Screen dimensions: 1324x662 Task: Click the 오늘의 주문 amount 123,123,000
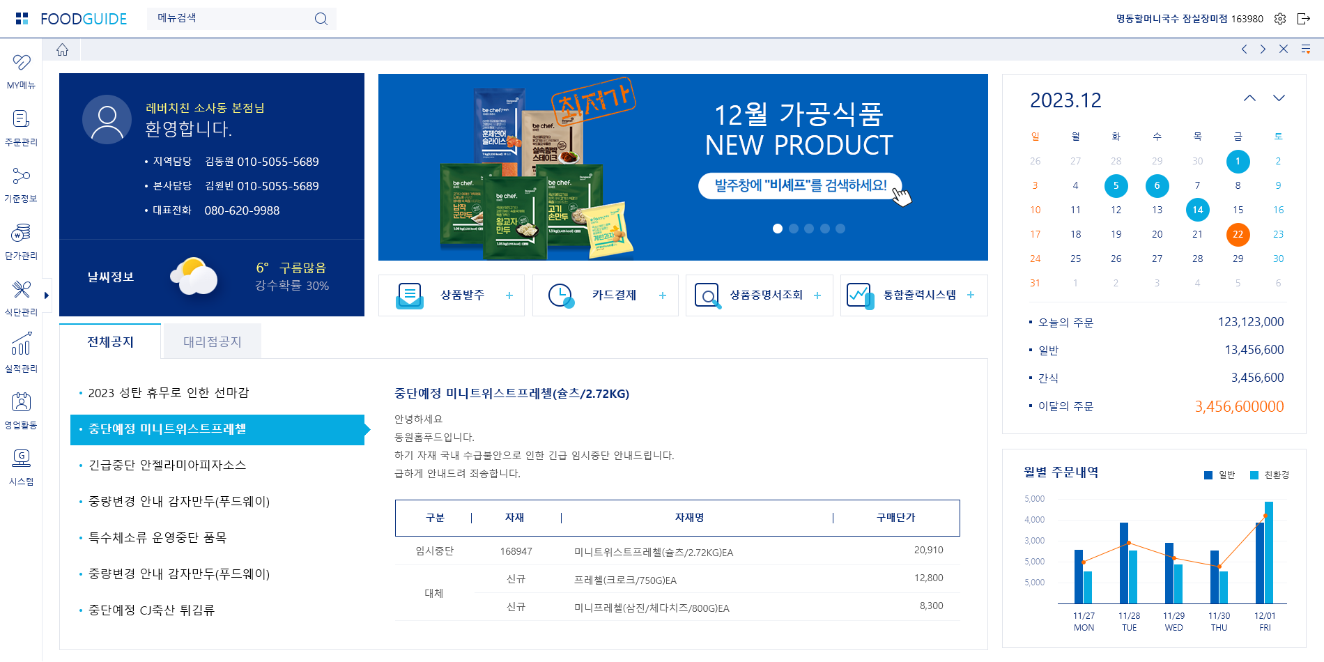(x=1250, y=322)
